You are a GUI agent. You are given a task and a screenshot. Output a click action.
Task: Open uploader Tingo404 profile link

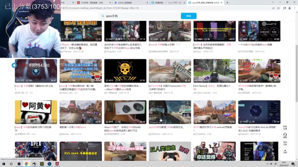(111, 52)
